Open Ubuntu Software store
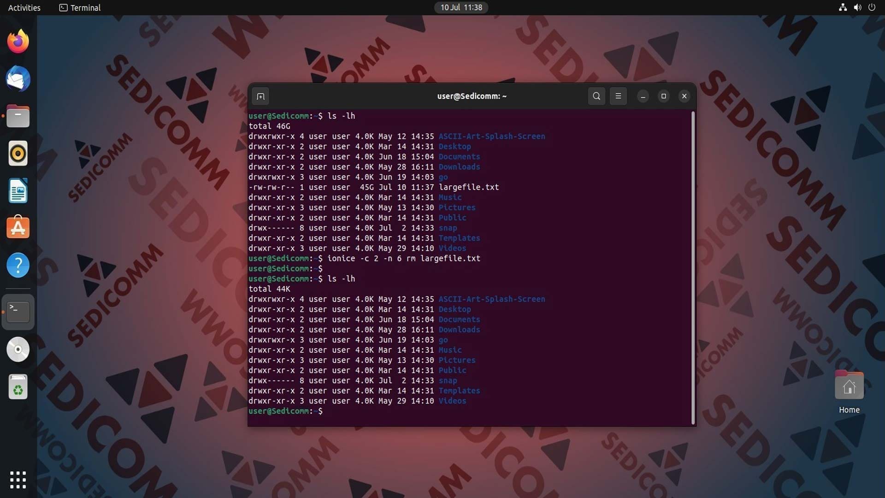This screenshot has height=498, width=885. point(18,228)
